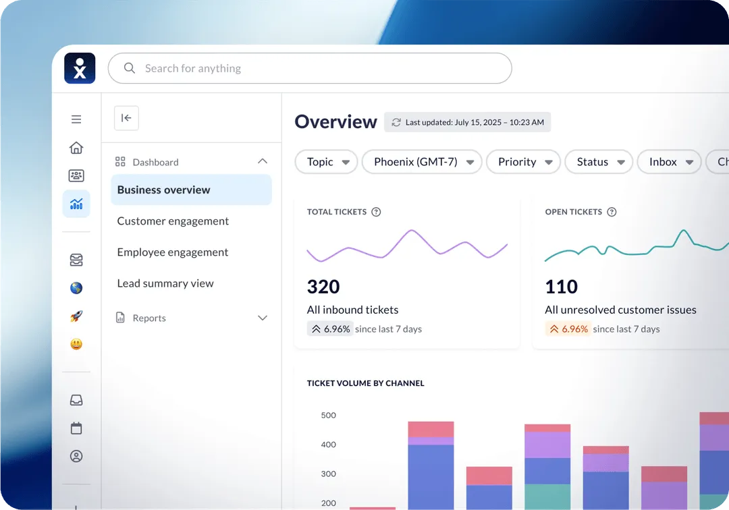The image size is (729, 510).
Task: Open the team/contacts icon in sidebar
Action: [76, 175]
